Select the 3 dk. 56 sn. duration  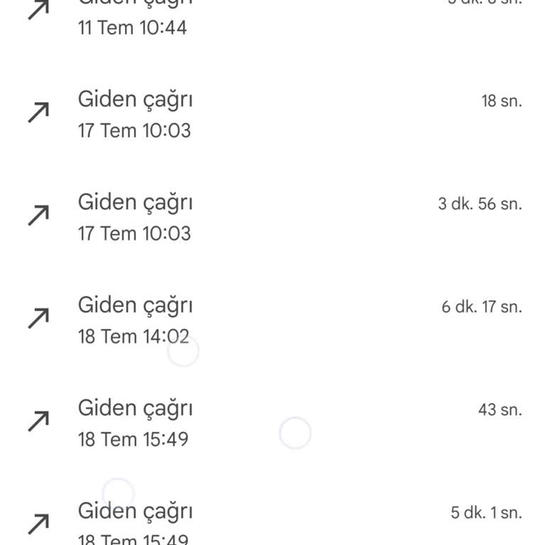(x=480, y=204)
